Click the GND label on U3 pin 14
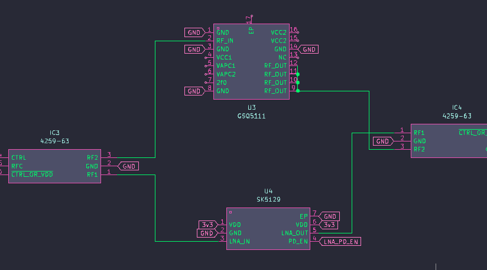 click(309, 50)
